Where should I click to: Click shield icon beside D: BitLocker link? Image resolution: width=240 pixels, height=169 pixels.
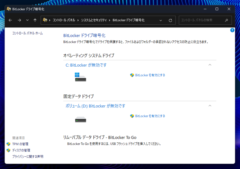click(132, 116)
